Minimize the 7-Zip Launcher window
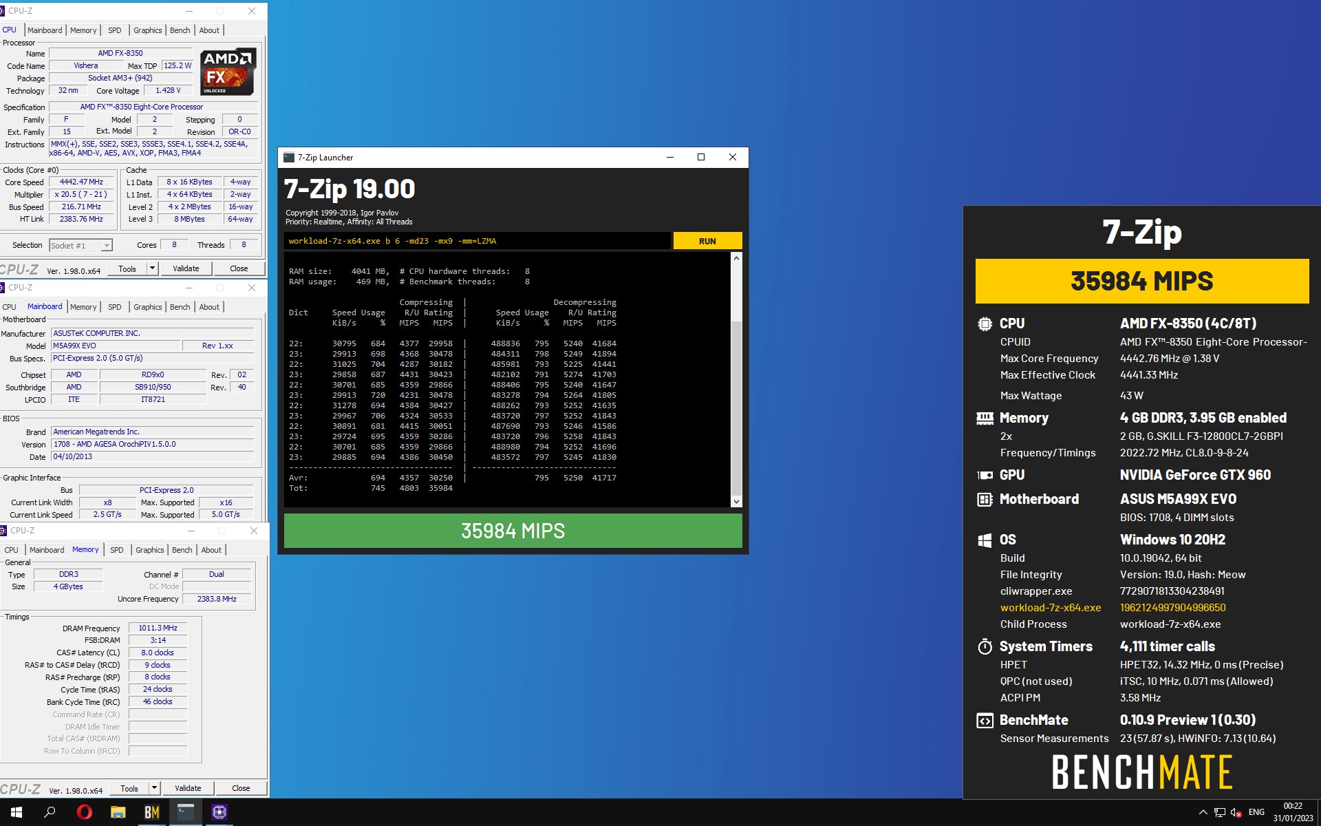The height and width of the screenshot is (826, 1321). (x=669, y=157)
